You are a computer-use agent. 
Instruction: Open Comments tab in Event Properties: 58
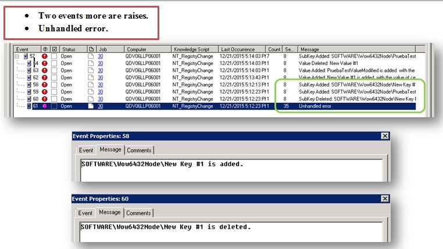click(139, 150)
